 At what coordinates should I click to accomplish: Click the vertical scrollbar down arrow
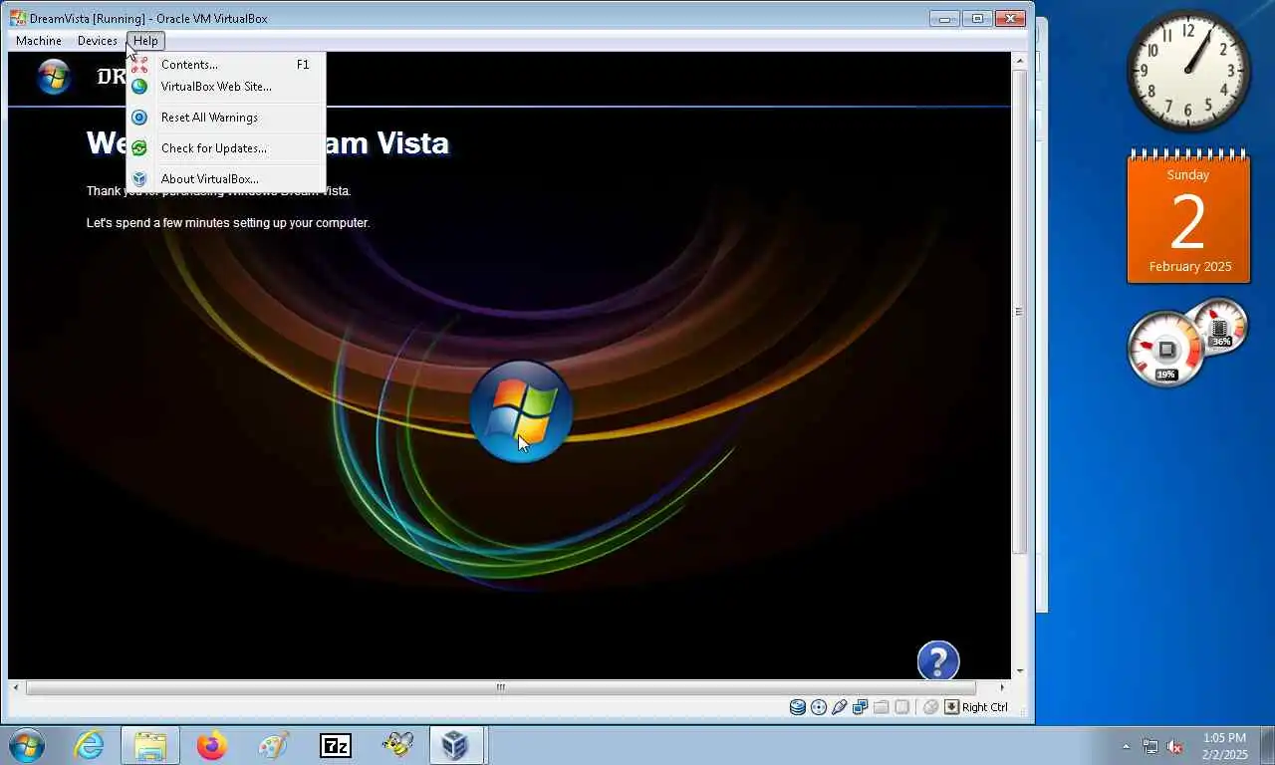click(1019, 671)
